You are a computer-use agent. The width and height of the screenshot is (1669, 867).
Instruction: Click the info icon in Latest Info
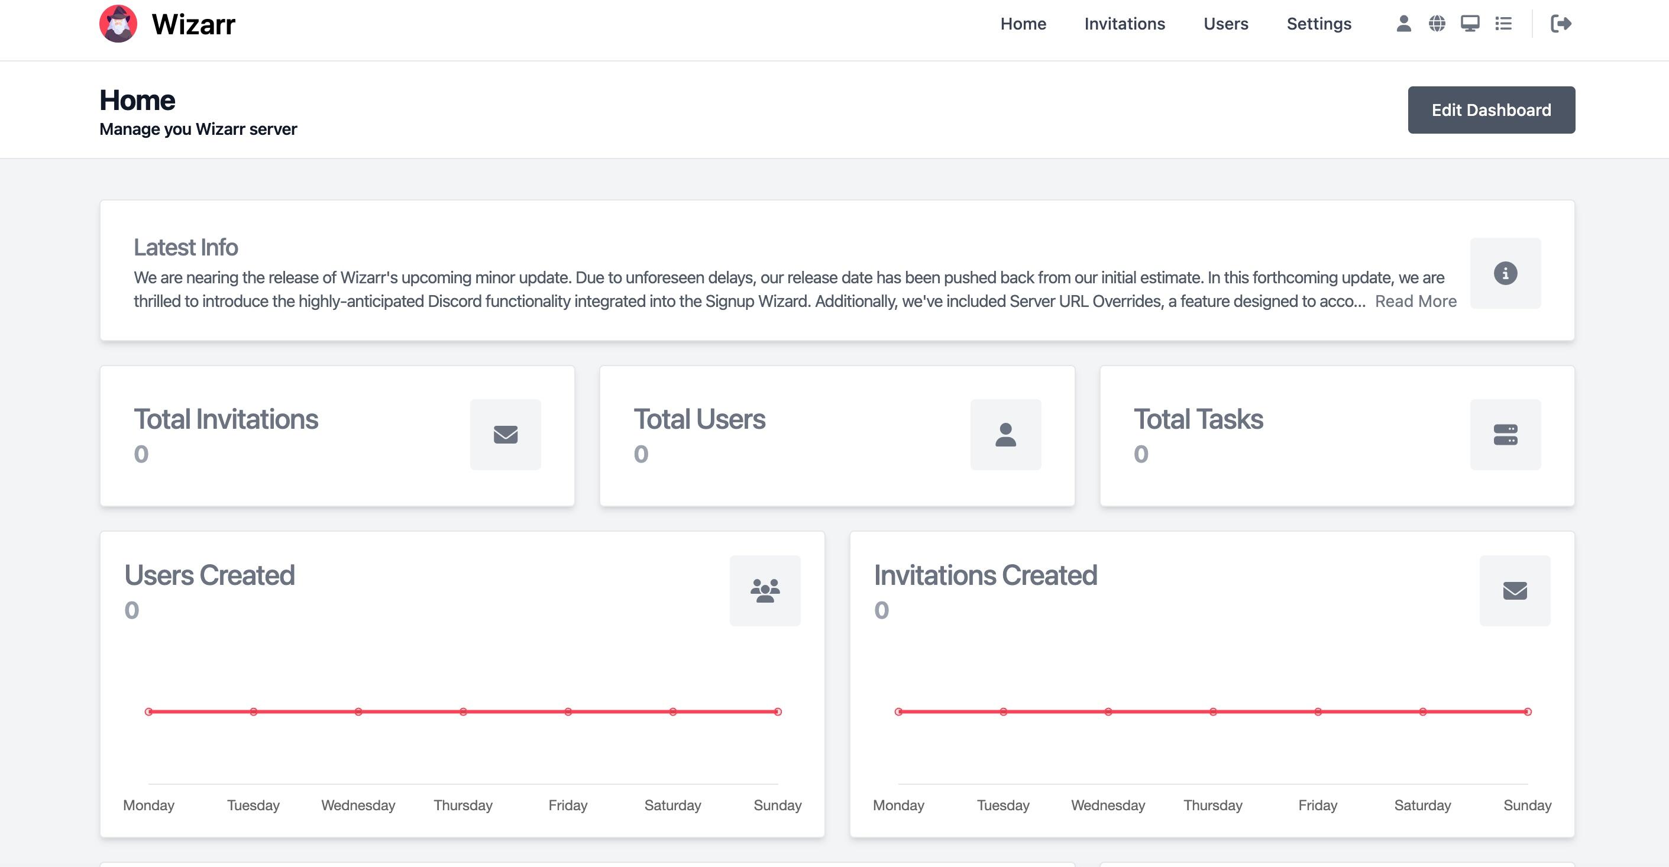(1505, 273)
